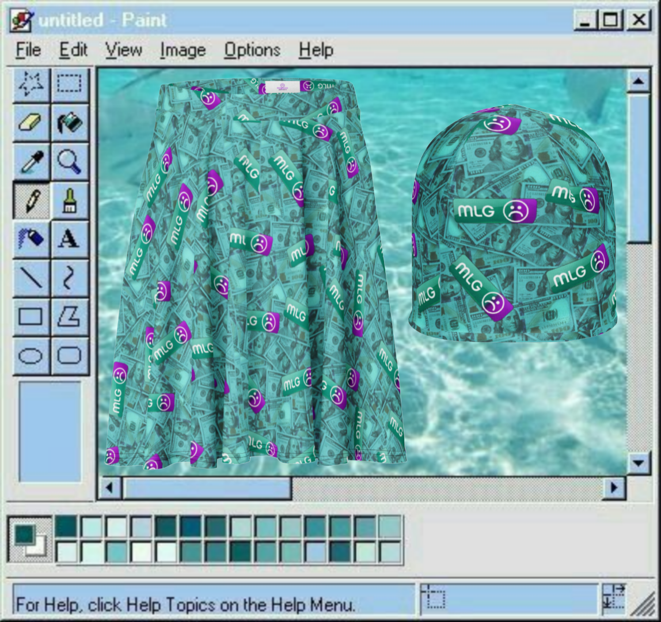
Task: Open the Options menu
Action: coord(252,51)
